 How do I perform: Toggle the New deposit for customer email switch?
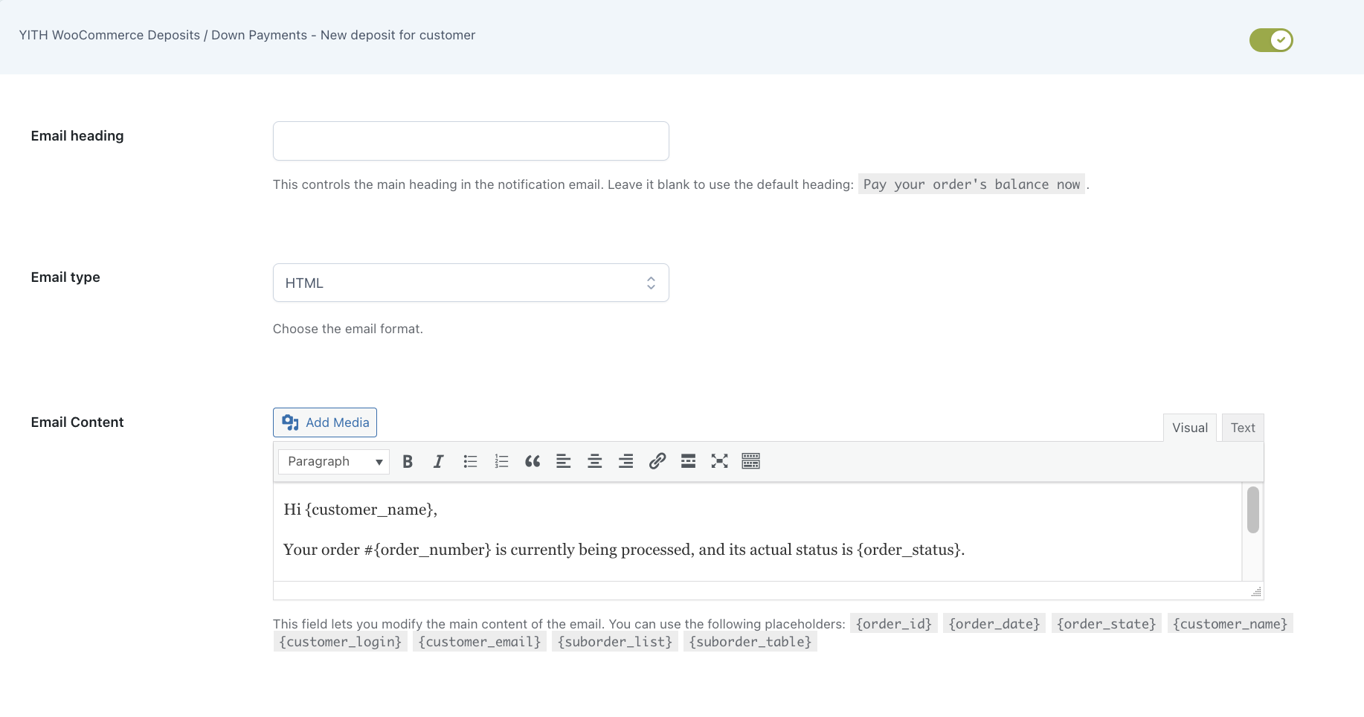[x=1271, y=40]
